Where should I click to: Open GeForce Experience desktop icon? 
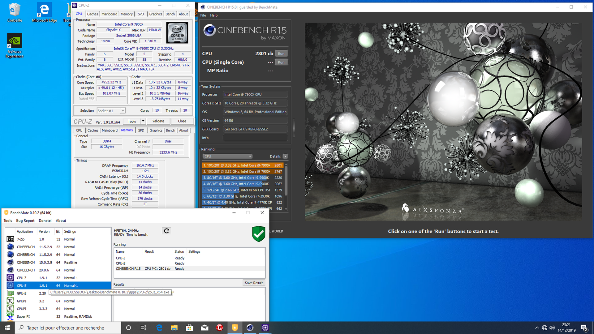pyautogui.click(x=15, y=45)
